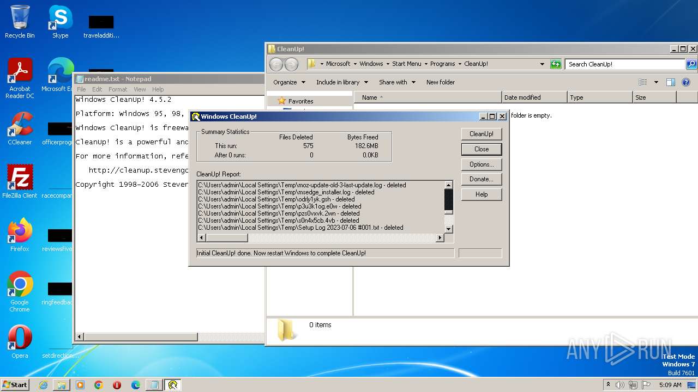Click the Action Center flag icon
This screenshot has width=698, height=392.
tap(646, 385)
